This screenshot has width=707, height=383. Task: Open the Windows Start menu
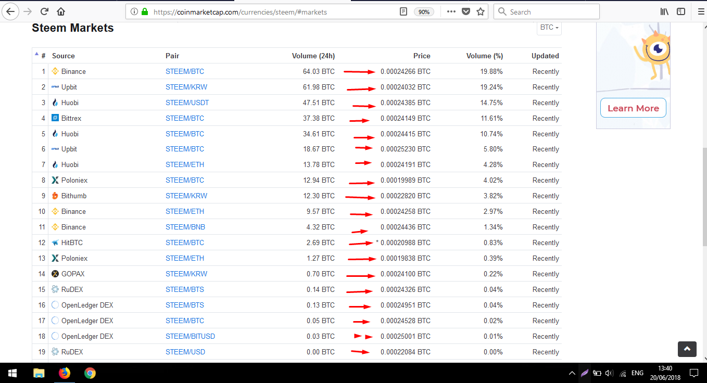[12, 373]
